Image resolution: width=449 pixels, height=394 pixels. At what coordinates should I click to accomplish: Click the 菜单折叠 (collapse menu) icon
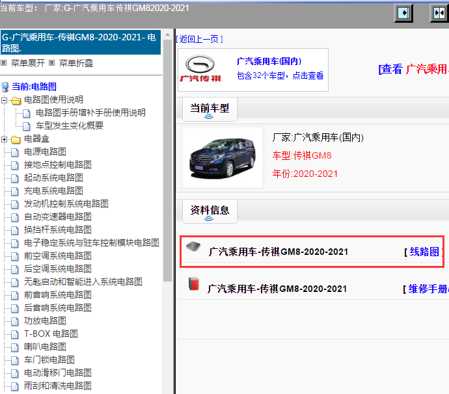pyautogui.click(x=51, y=63)
